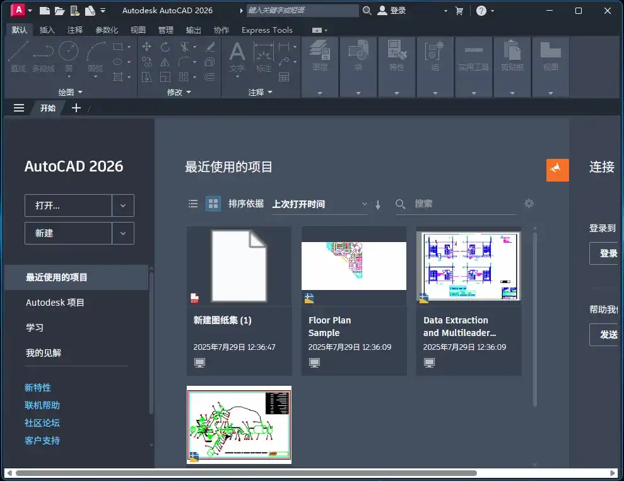This screenshot has height=481, width=624.
Task: Open the Express Tools ribbon tab
Action: pos(267,30)
